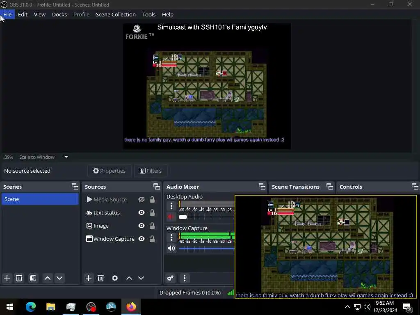Remove the selected source
This screenshot has width=420, height=315.
tap(100, 278)
